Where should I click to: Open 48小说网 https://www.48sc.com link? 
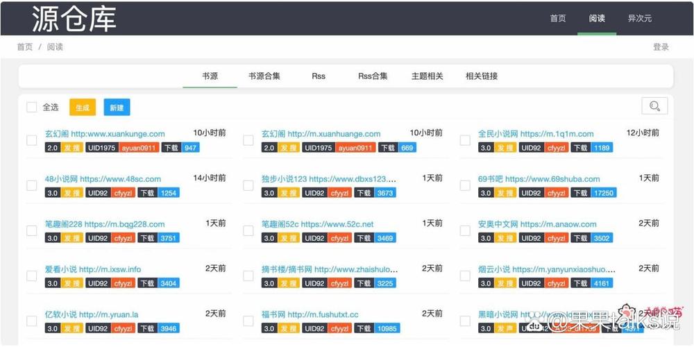[x=103, y=179]
